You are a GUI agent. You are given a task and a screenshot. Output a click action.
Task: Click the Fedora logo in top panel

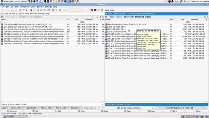(x=2, y=1)
